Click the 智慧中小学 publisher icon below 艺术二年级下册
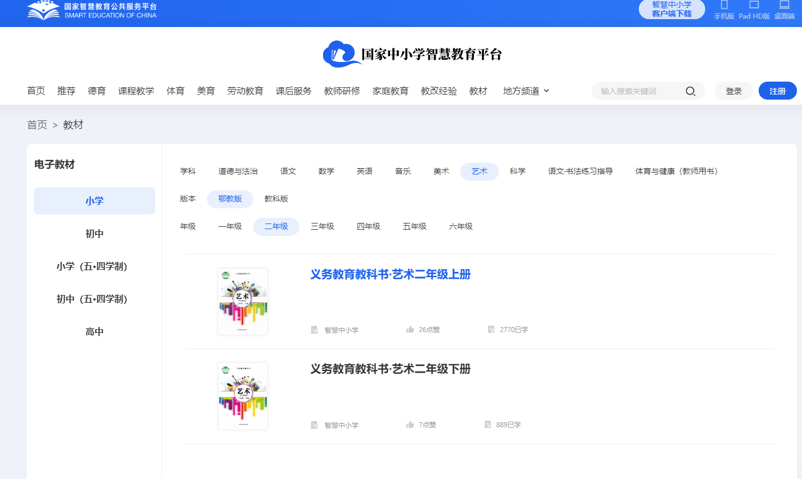The image size is (802, 479). click(313, 424)
